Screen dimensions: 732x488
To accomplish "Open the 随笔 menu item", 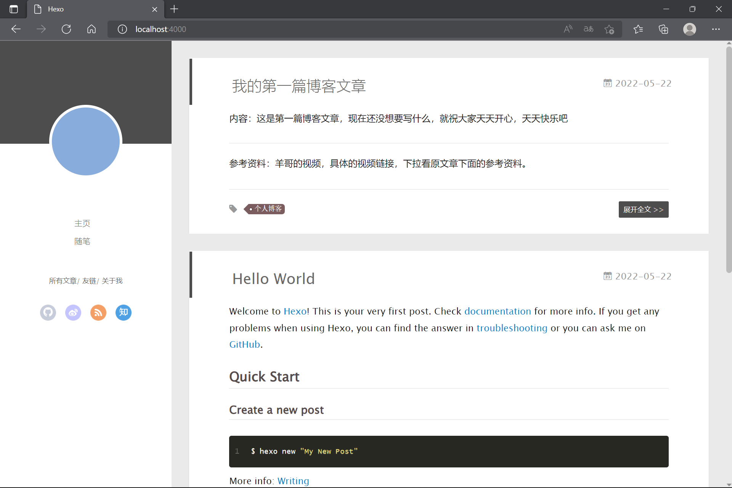I will click(82, 241).
